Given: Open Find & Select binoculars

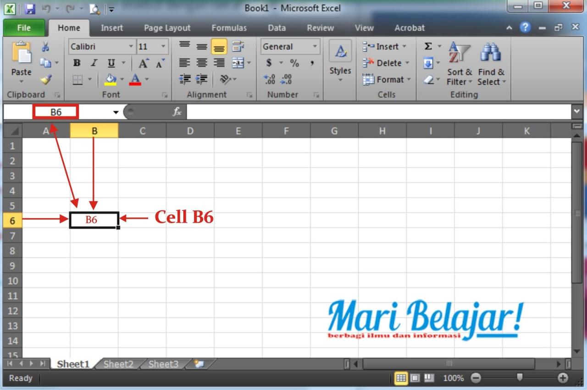Looking at the screenshot, I should point(491,64).
